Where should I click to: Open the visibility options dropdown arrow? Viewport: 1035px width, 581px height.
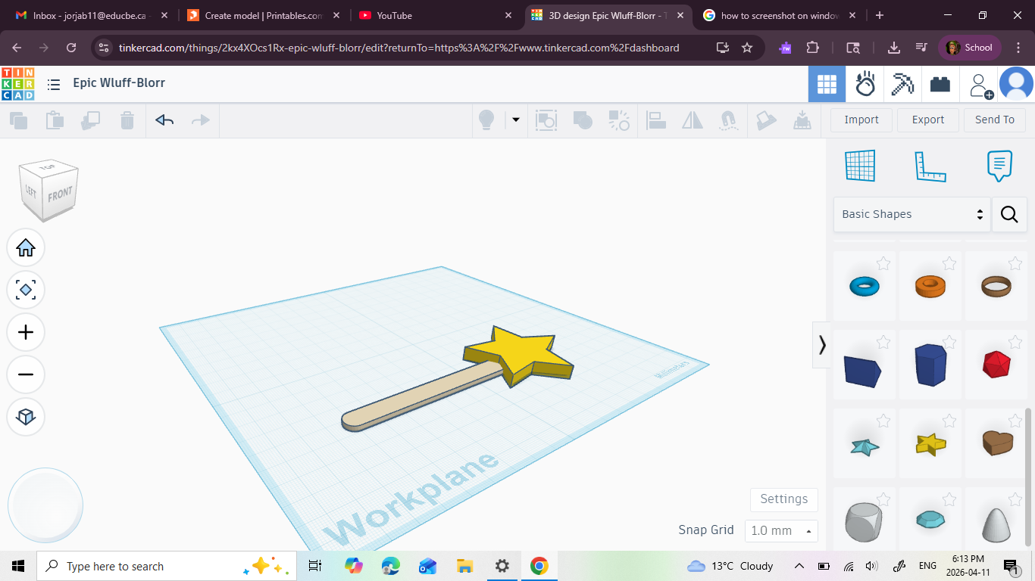tap(516, 120)
